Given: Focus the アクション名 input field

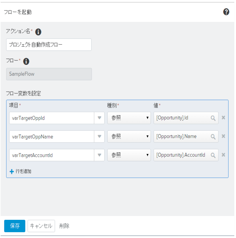Looking at the screenshot, I should click(x=49, y=45).
